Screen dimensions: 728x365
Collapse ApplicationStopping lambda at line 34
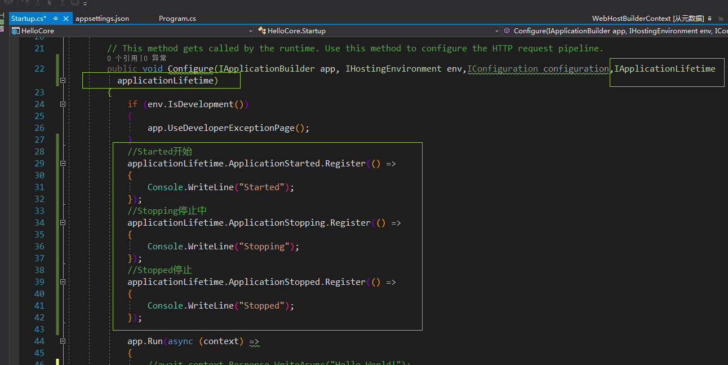click(63, 223)
